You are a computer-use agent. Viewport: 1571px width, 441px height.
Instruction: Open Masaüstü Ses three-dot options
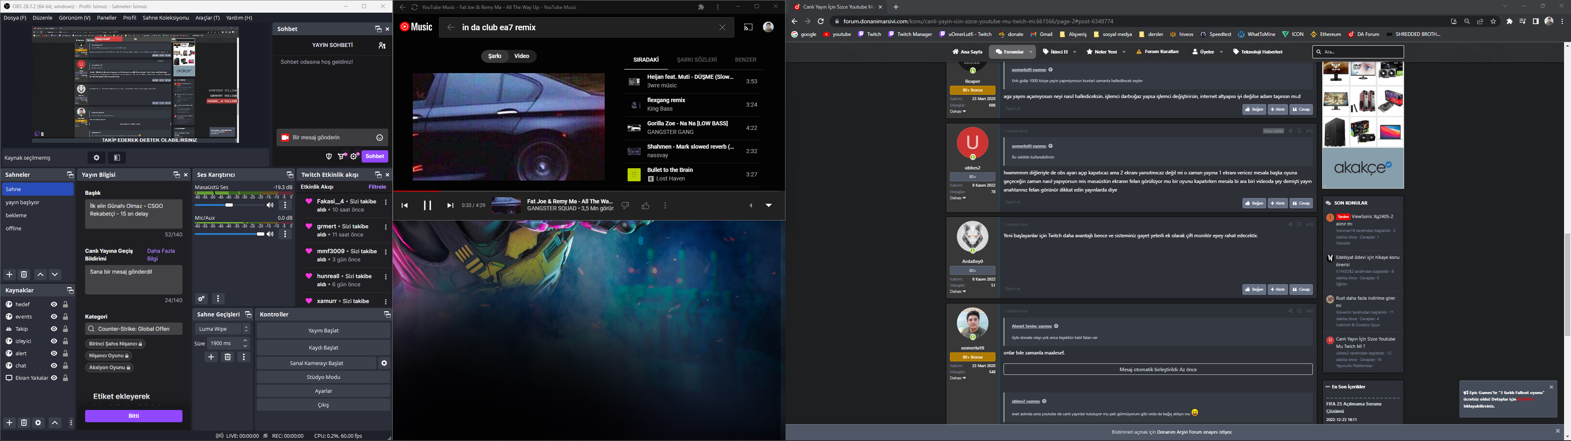[285, 205]
